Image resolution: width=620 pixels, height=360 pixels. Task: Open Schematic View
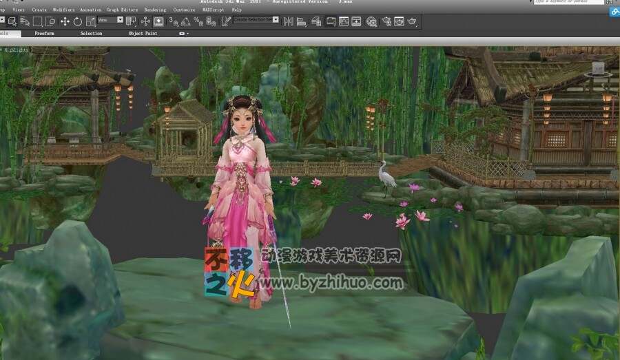pos(356,21)
